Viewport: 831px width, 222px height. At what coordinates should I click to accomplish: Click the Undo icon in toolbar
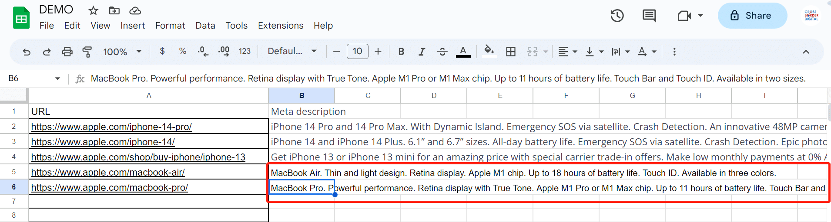click(27, 52)
